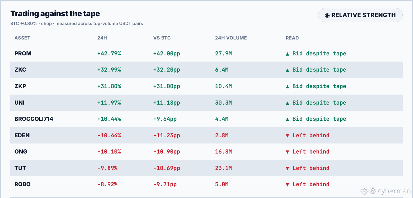Click the READ column header
This screenshot has width=413, height=198.
tap(292, 38)
